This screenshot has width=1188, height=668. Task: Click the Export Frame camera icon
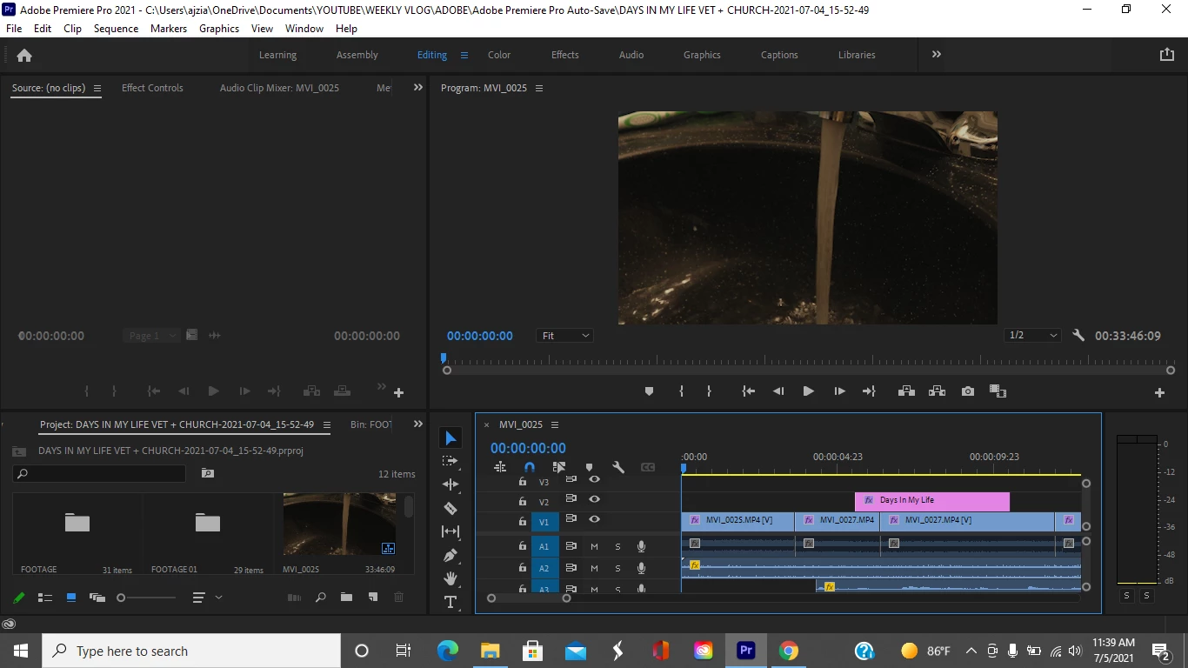click(x=968, y=391)
